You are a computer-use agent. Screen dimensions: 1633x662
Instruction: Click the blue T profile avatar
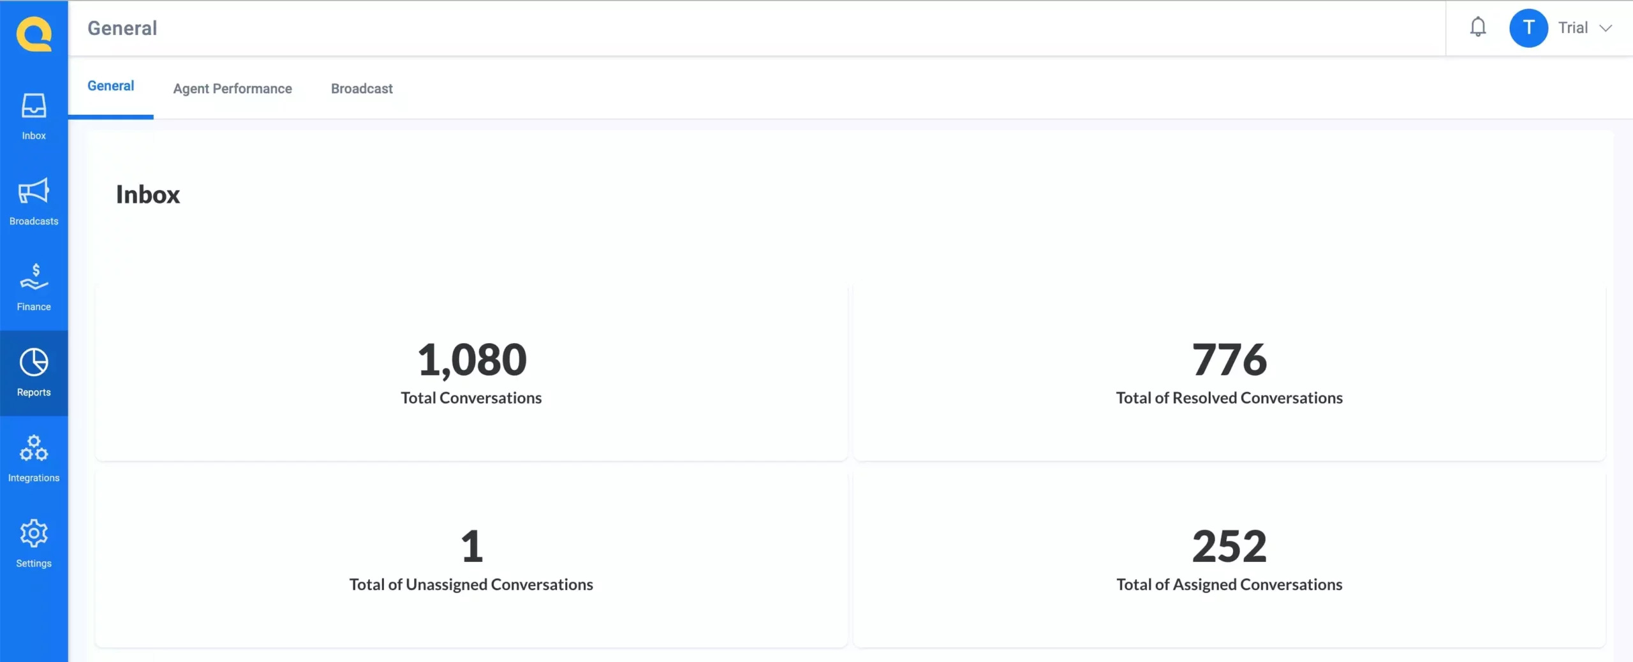1528,28
